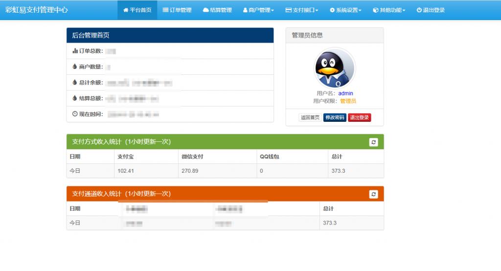The image size is (501, 271).
Task: Click the order management list icon
Action: tap(165, 10)
